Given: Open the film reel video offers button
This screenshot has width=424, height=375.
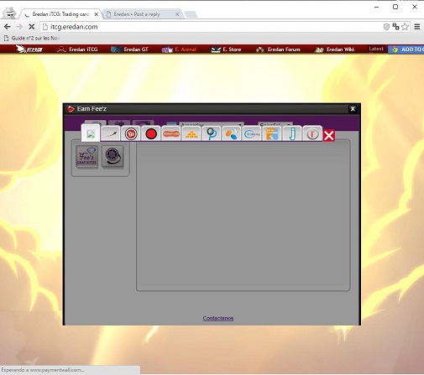Looking at the screenshot, I should [113, 157].
